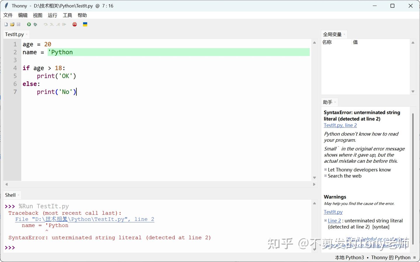Select the 全局变量 tab
Screen dimensions: 420x262
click(x=332, y=34)
